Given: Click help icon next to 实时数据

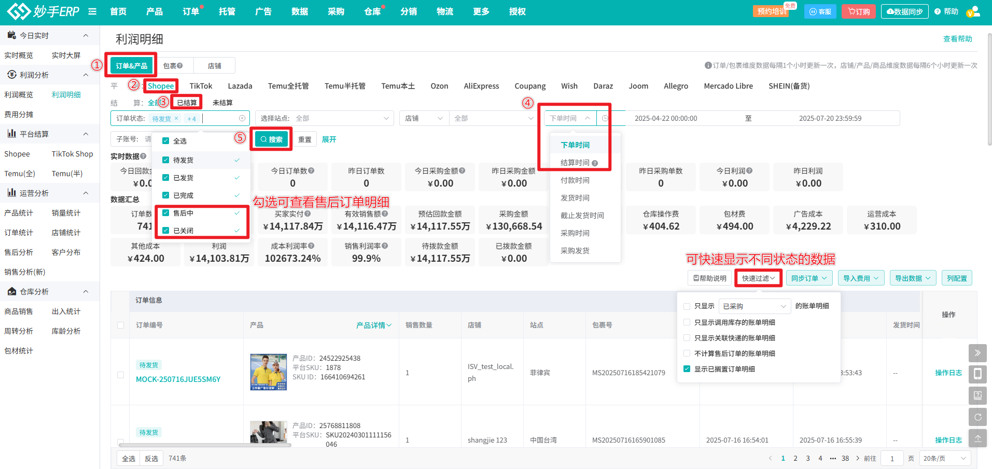Looking at the screenshot, I should point(143,156).
